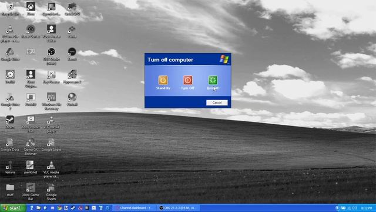This screenshot has width=376, height=212.
Task: Click the red Turn Off icon
Action: point(188,80)
